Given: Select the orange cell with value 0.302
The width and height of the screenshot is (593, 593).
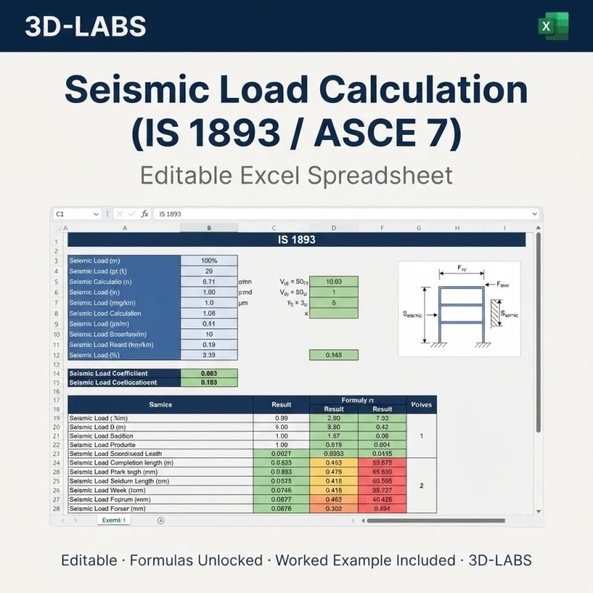Looking at the screenshot, I should 334,508.
